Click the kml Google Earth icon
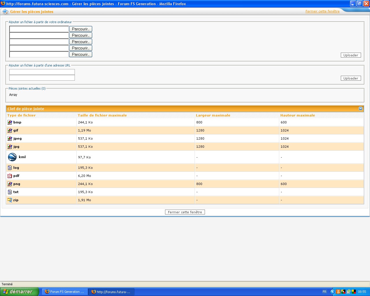Image resolution: width=370 pixels, height=296 pixels. [12, 157]
